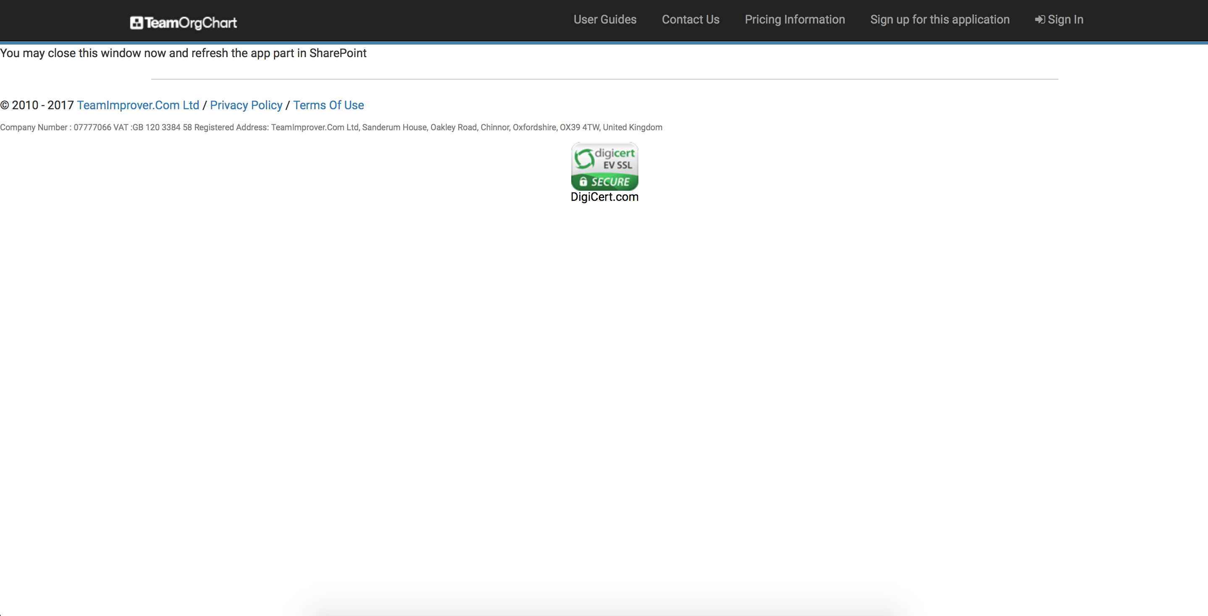
Task: Click the Sign In arrow icon
Action: tap(1040, 20)
